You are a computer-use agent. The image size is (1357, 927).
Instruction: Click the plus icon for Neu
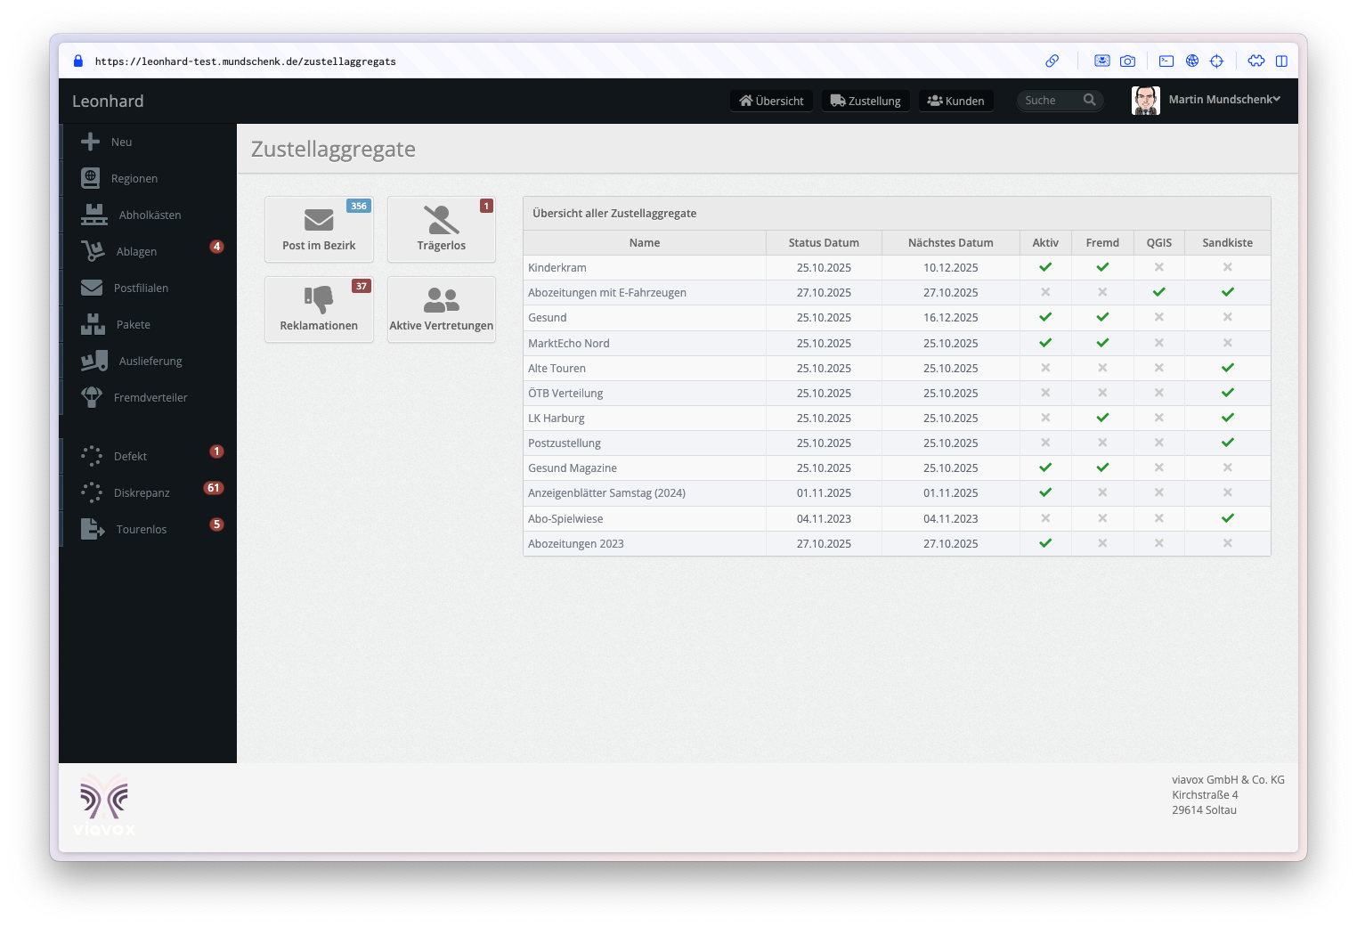(x=90, y=142)
